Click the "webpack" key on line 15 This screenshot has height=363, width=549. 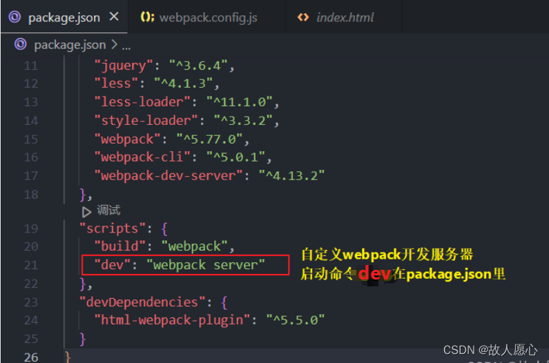(x=127, y=139)
